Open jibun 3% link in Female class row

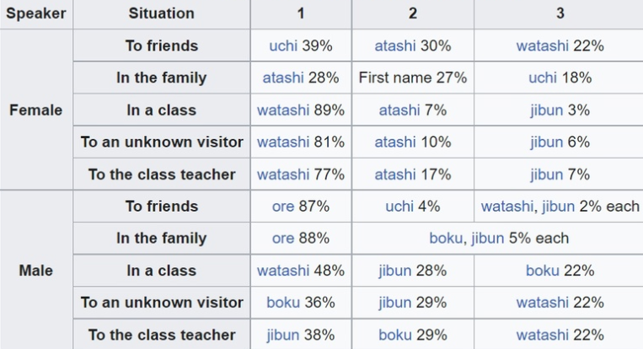[546, 110]
